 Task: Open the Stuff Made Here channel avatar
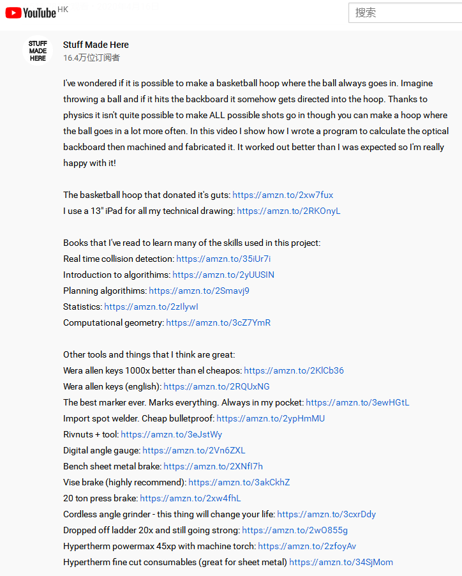click(x=38, y=51)
